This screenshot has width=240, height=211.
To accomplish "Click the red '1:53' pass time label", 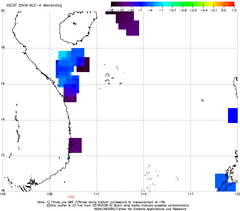I will point(70,197).
